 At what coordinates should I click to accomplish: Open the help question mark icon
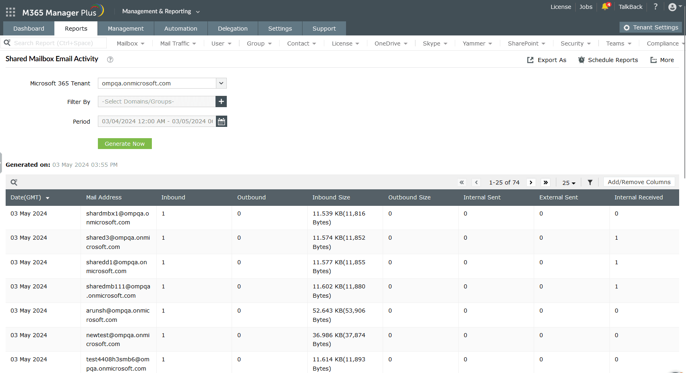(x=655, y=7)
